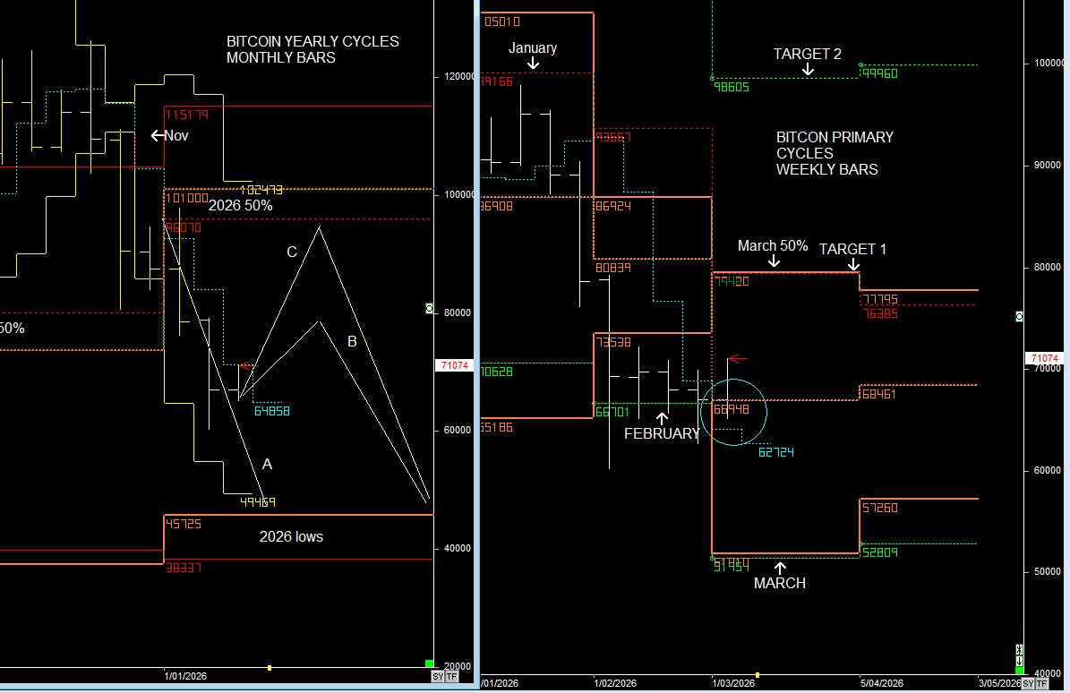Select the BITCOIN YEARLY CYCLES title text

(312, 42)
